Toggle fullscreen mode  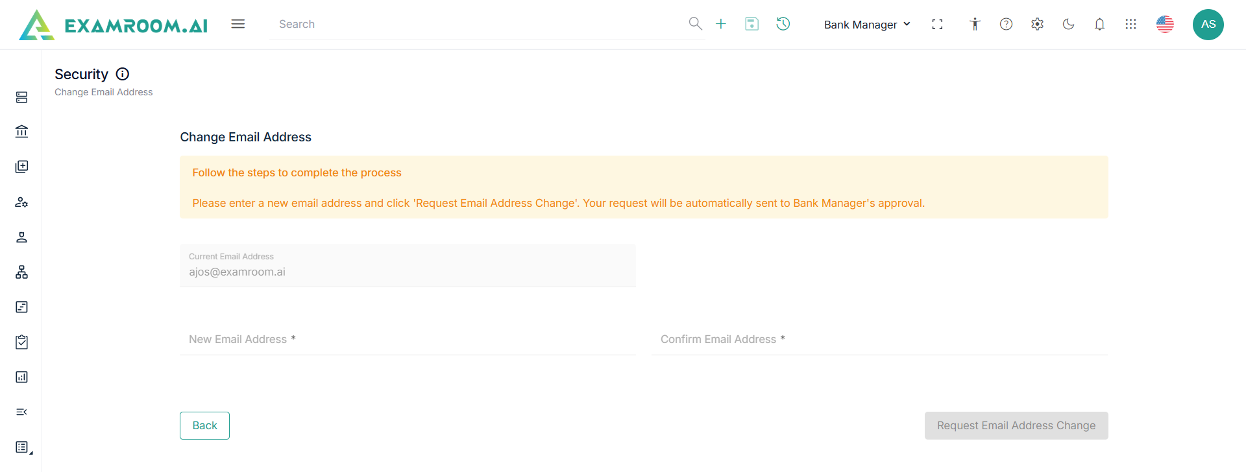(x=937, y=24)
